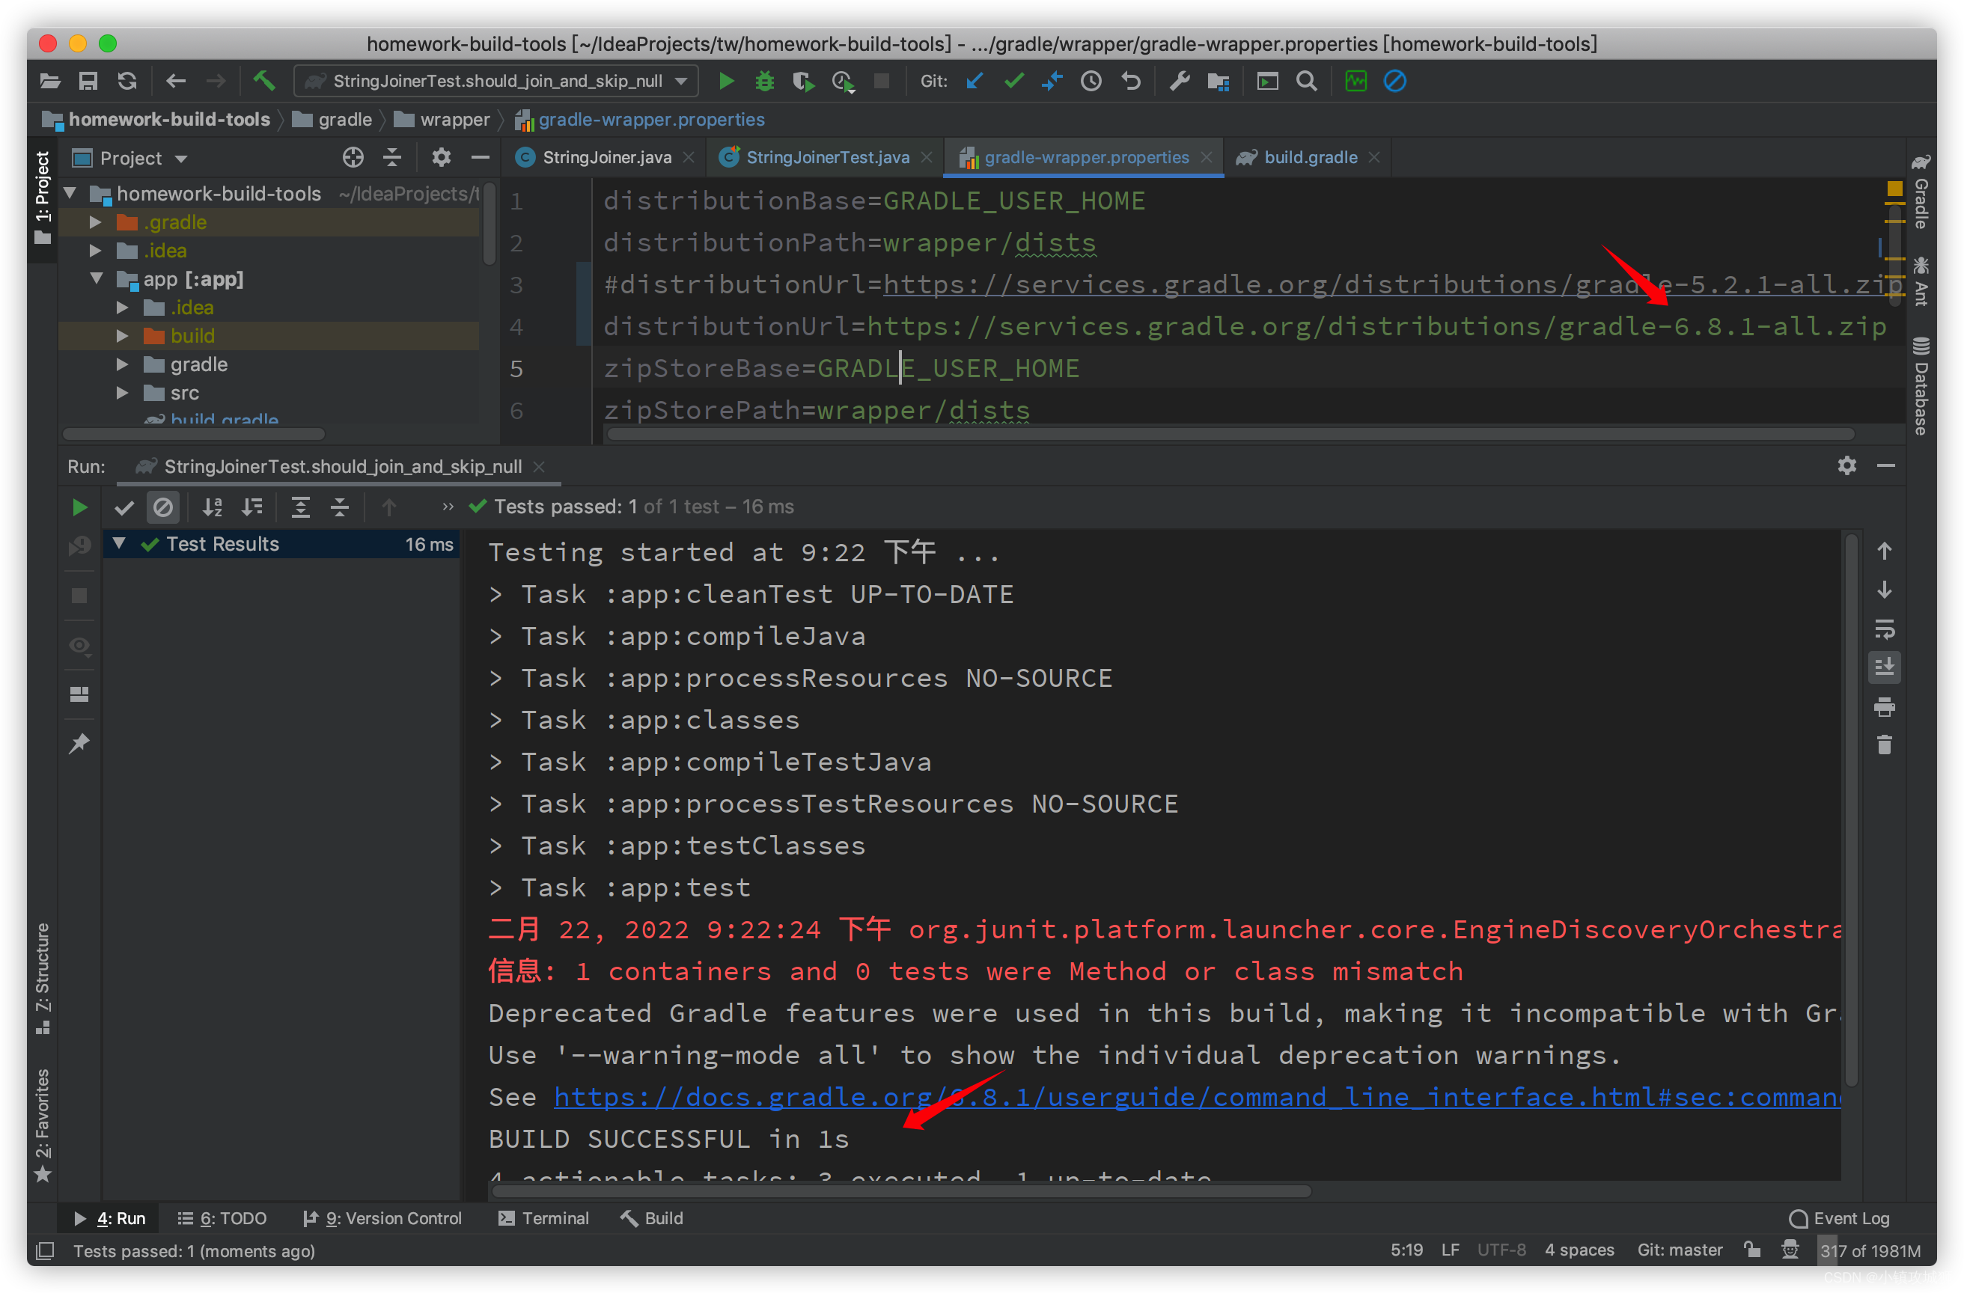The image size is (1964, 1293).
Task: Expand the .gradle folder node
Action: (x=96, y=222)
